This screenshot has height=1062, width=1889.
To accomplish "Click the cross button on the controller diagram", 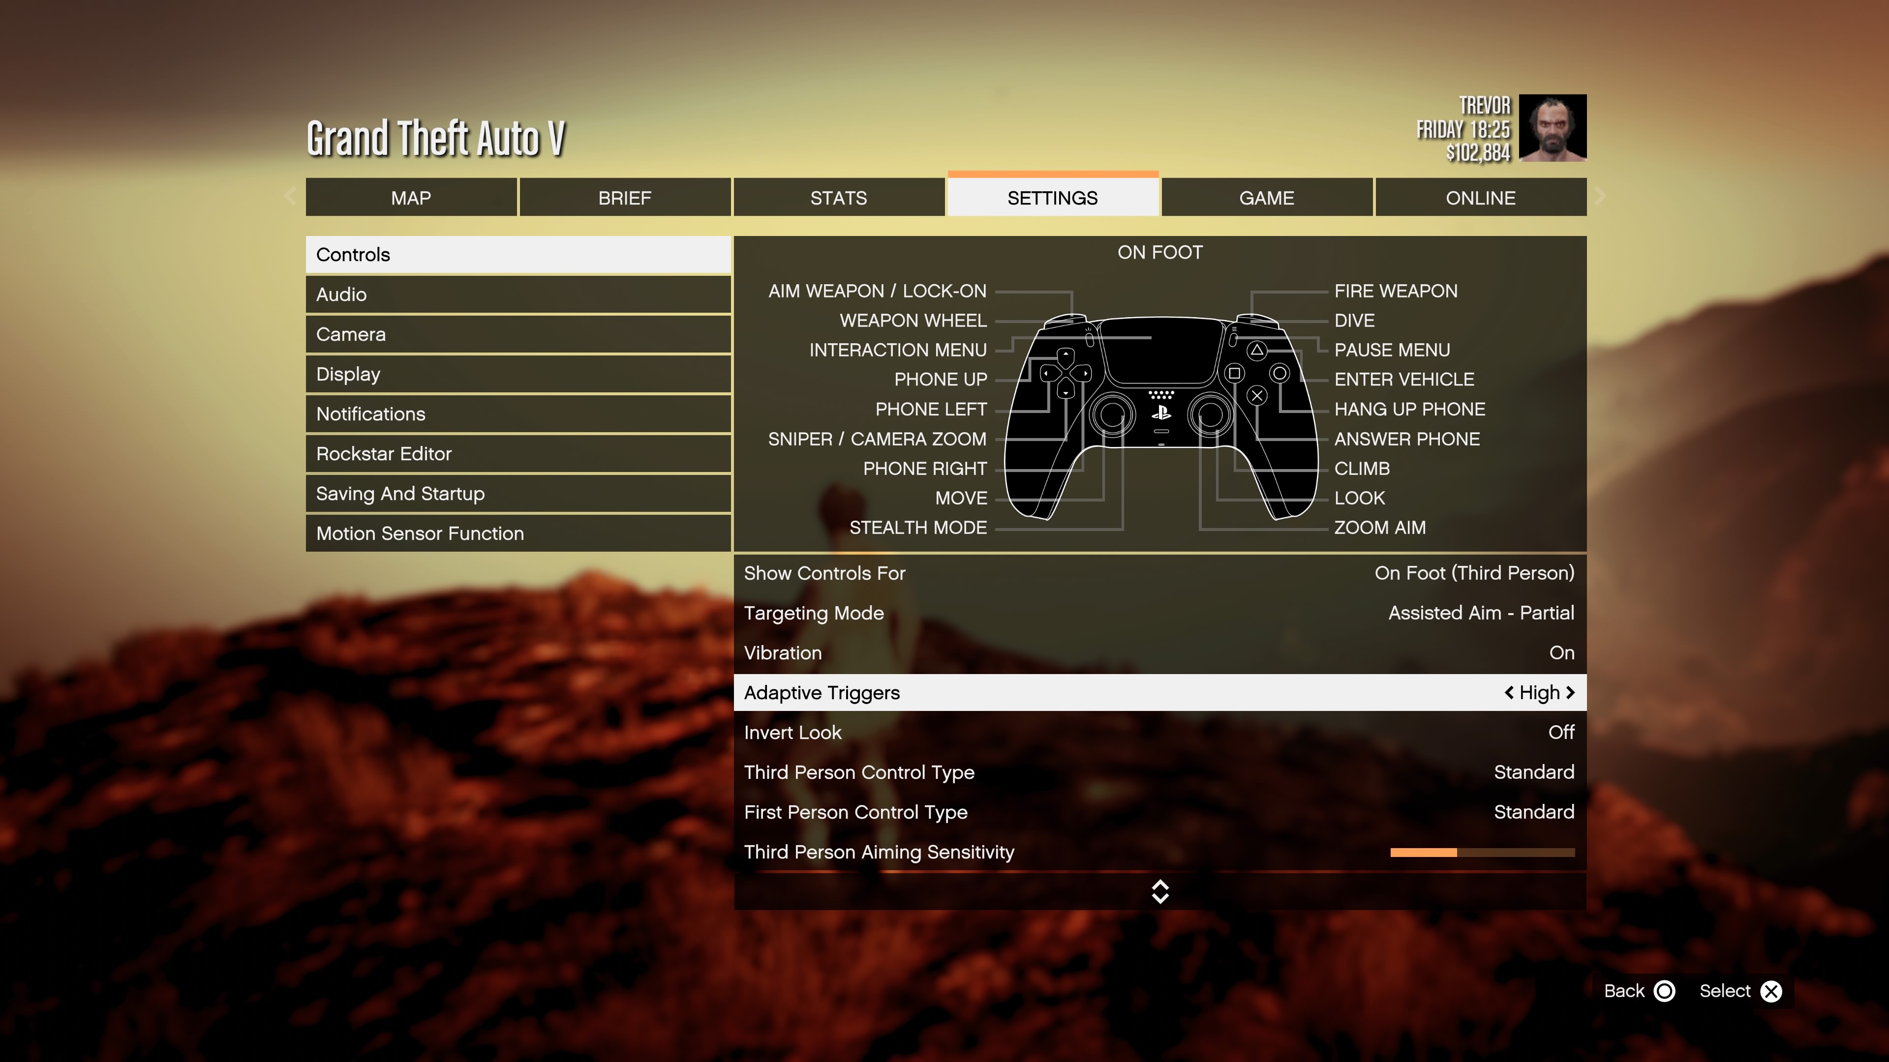I will 1257,396.
